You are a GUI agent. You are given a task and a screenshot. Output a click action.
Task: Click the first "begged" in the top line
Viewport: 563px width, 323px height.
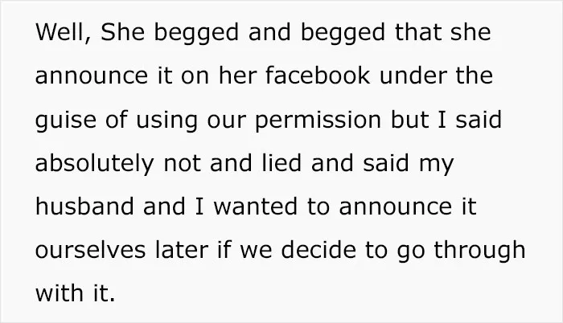click(x=196, y=34)
